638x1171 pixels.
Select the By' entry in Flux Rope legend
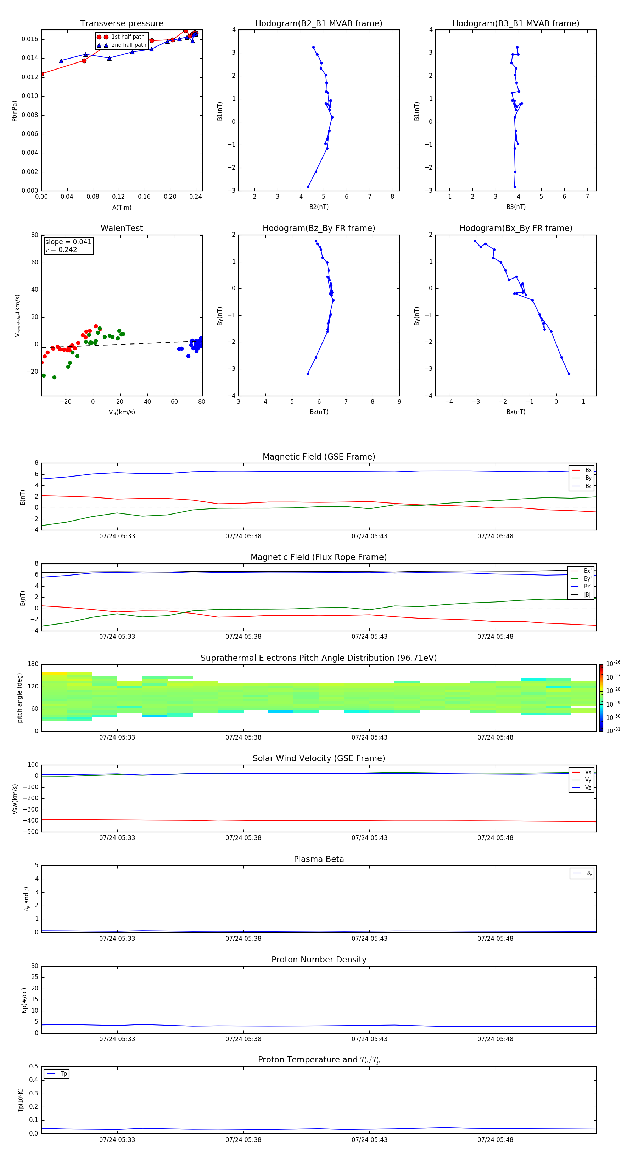click(x=581, y=579)
